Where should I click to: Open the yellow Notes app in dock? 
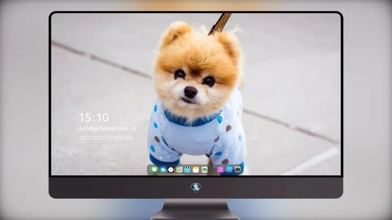196,169
